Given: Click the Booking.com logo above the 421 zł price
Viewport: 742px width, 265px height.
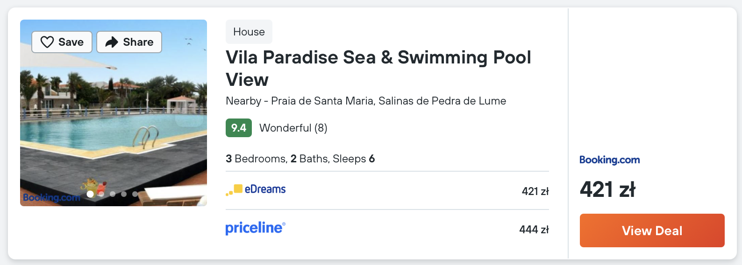Looking at the screenshot, I should coord(609,160).
